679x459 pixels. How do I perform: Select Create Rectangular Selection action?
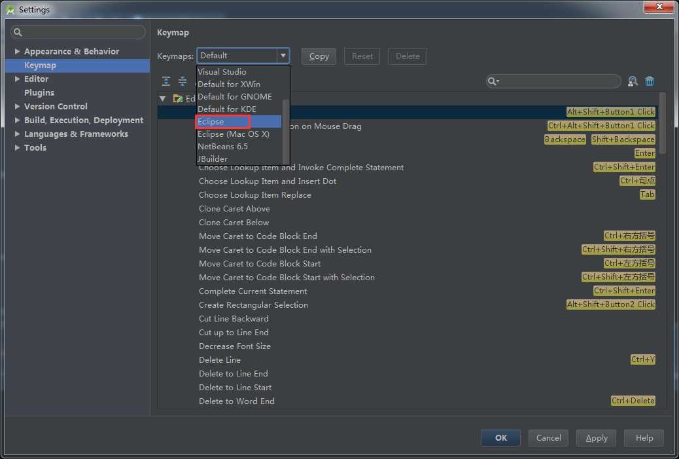point(253,305)
